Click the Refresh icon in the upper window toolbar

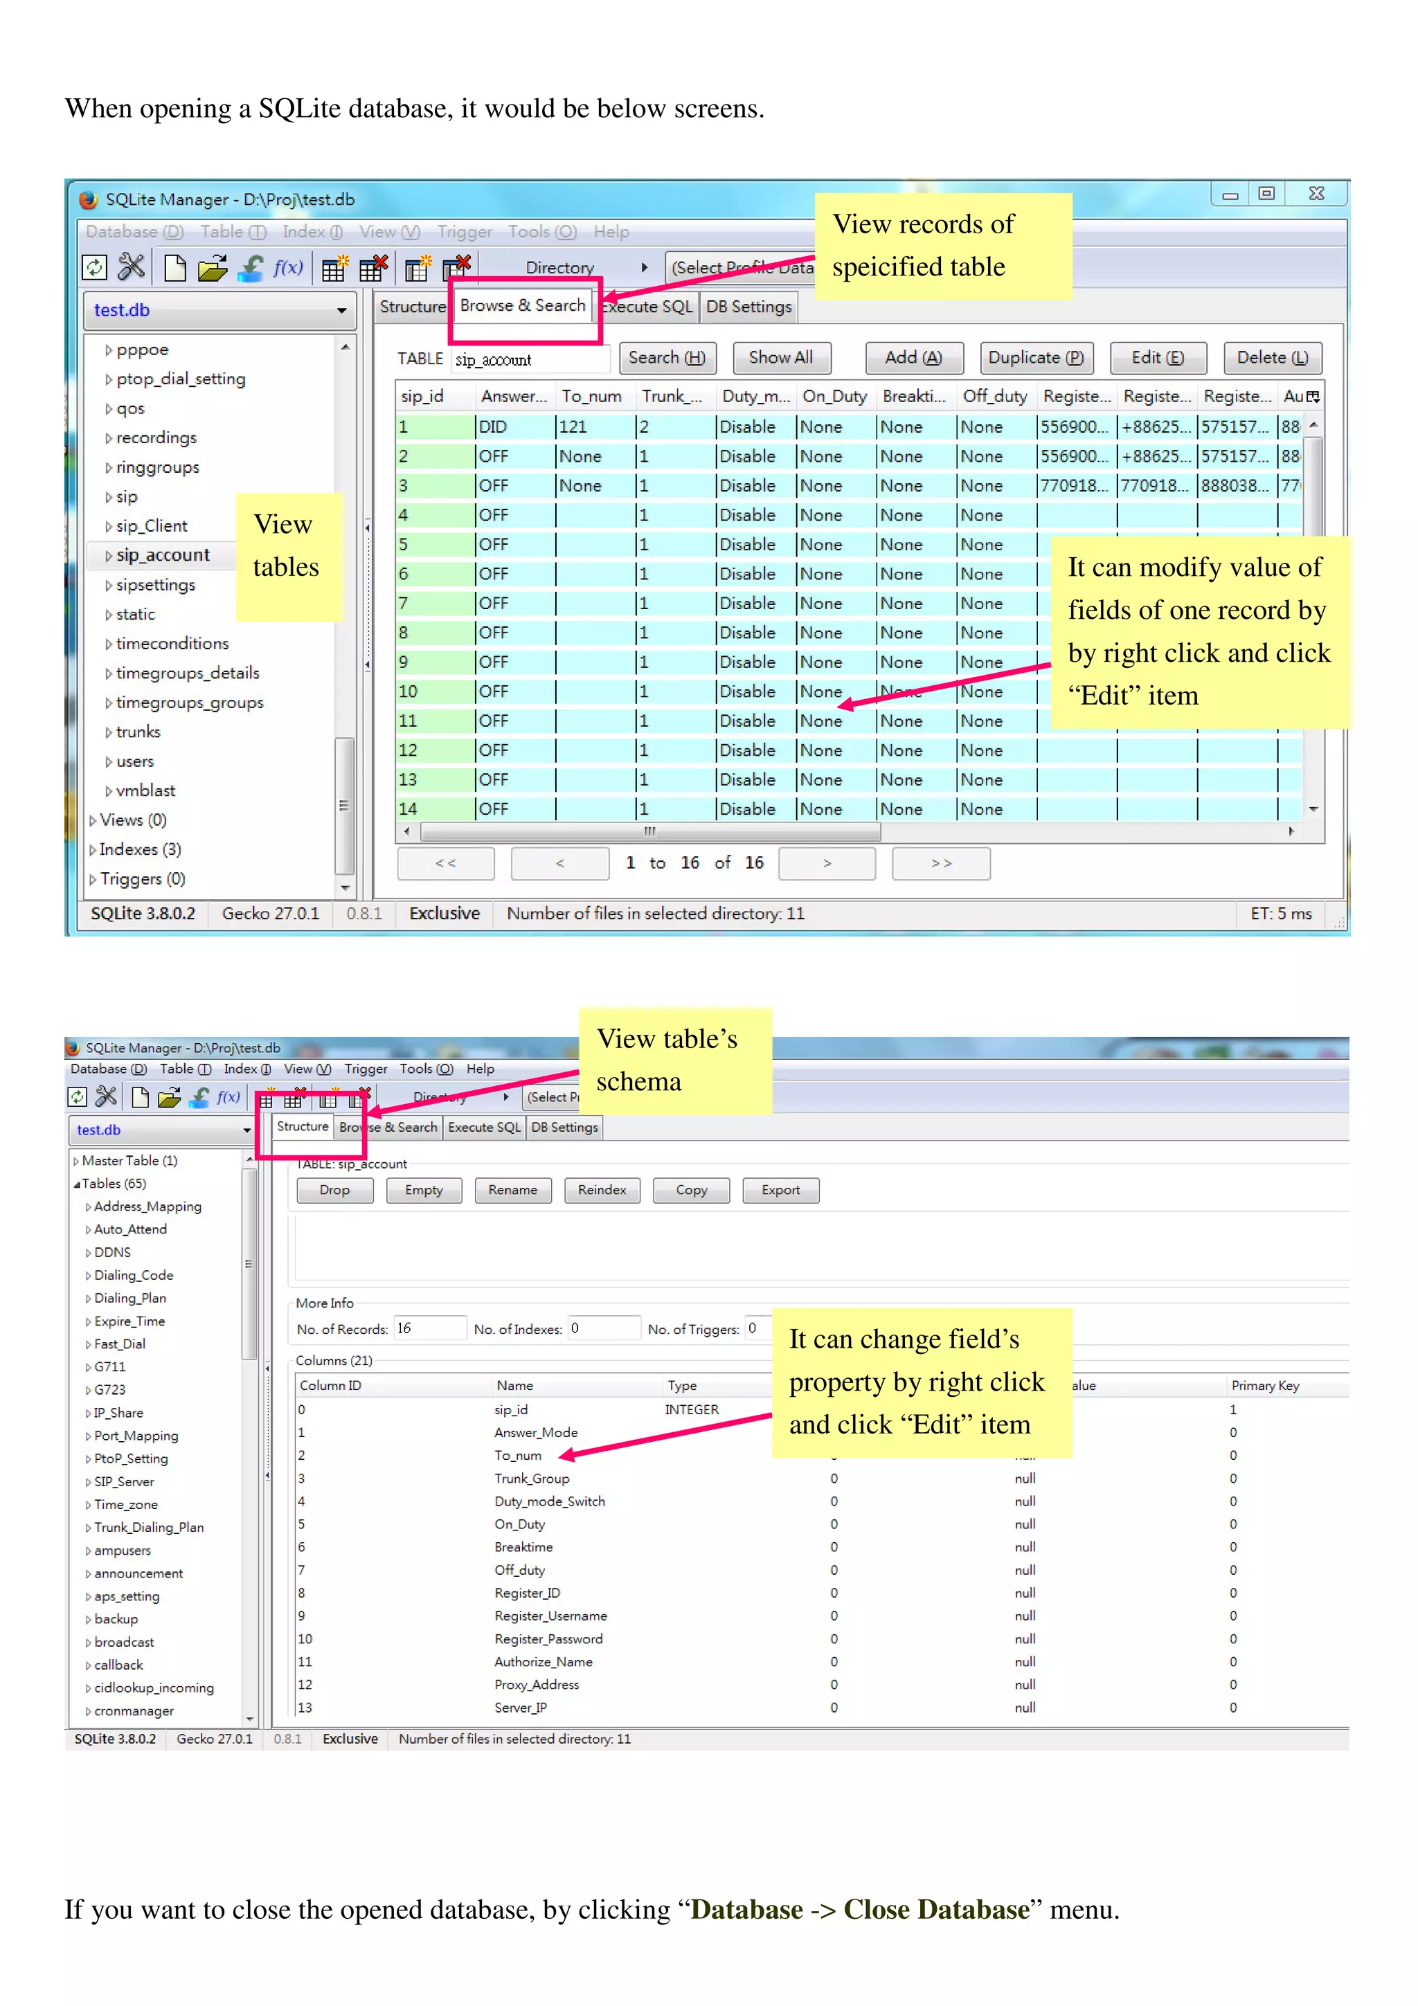pyautogui.click(x=94, y=267)
